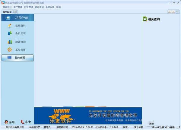Click the red phone 来电 icon
181x130 pixels.
click(x=22, y=122)
